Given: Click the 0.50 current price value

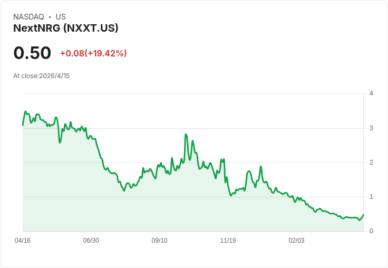Looking at the screenshot, I should [32, 53].
